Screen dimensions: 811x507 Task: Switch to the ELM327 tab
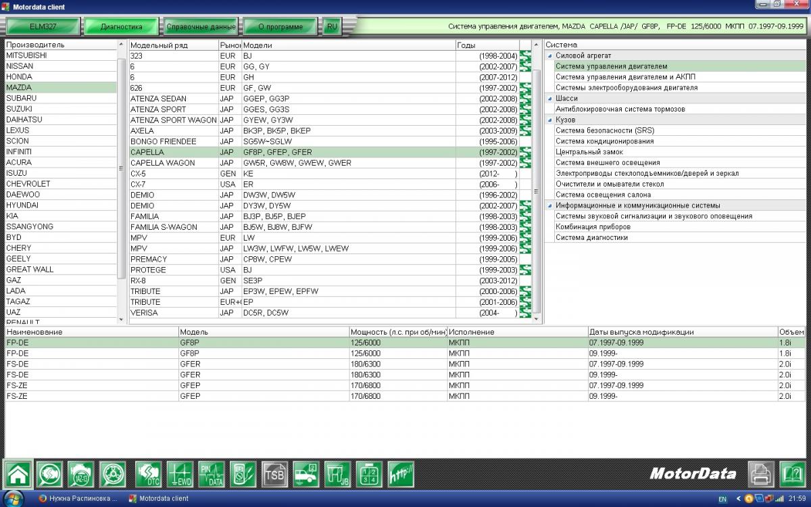click(x=42, y=27)
